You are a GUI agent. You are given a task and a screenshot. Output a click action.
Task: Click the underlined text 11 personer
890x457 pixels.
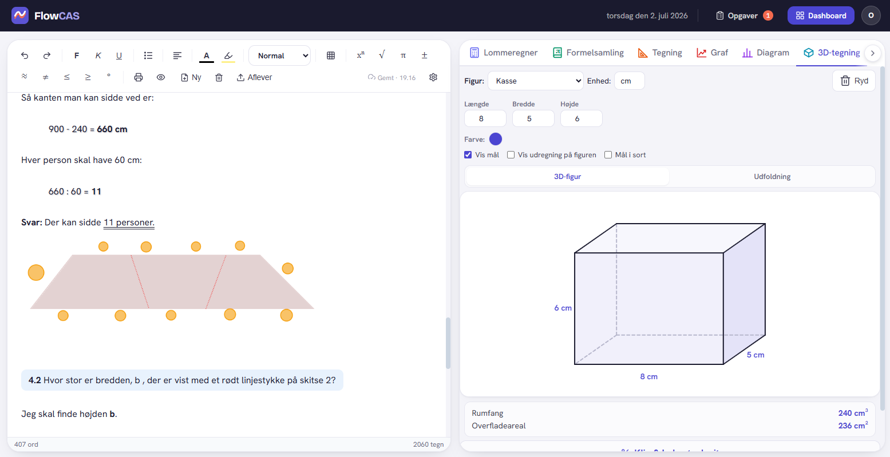pos(129,222)
